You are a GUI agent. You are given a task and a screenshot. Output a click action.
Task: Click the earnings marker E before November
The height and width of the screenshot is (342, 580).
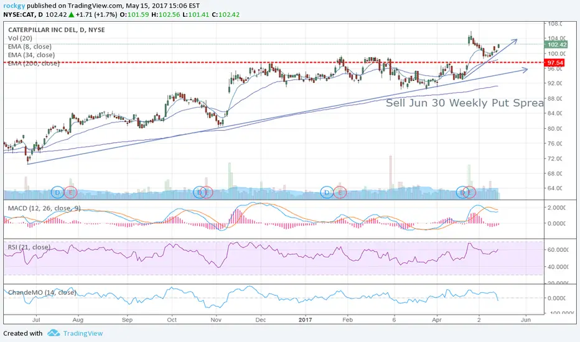click(207, 192)
